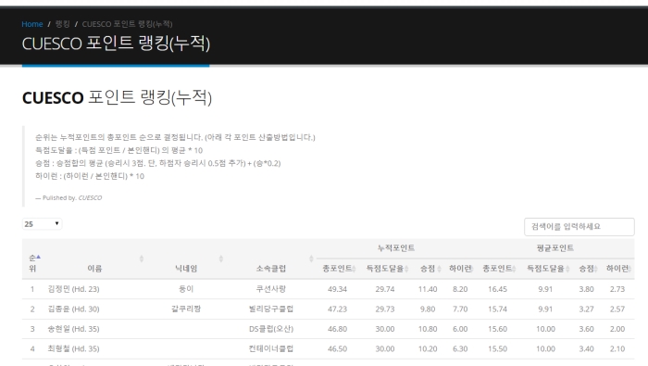The image size is (648, 366).
Task: Click cumulative 승점 value 11.40
Action: [428, 289]
